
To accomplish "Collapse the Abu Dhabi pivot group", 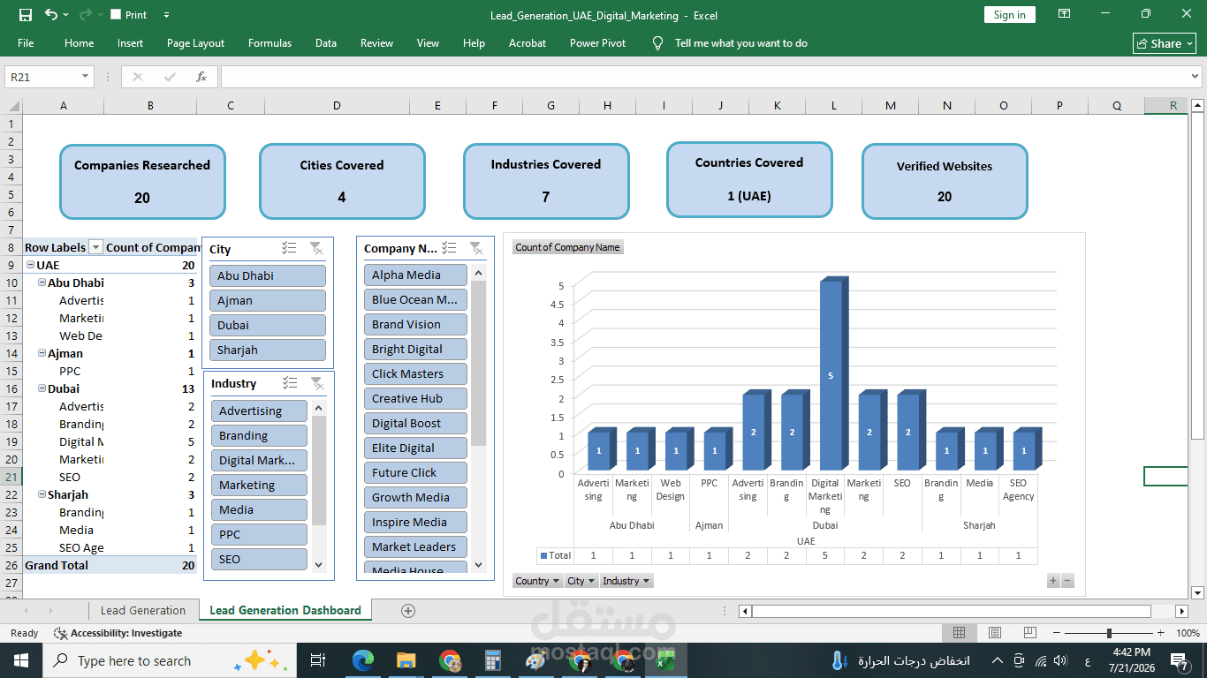I will pos(42,282).
